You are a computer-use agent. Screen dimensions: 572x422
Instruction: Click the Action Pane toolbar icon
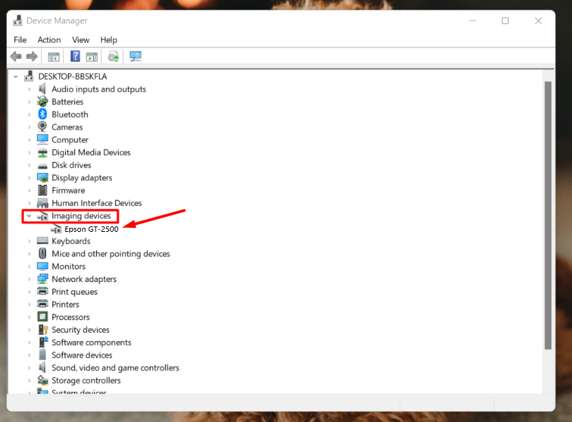[x=91, y=57]
